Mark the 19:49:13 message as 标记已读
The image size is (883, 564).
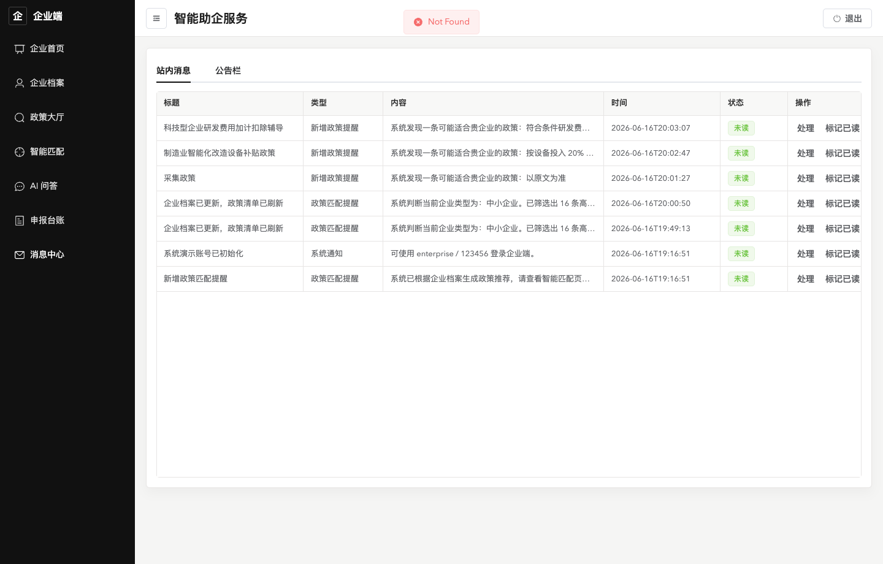(x=843, y=229)
